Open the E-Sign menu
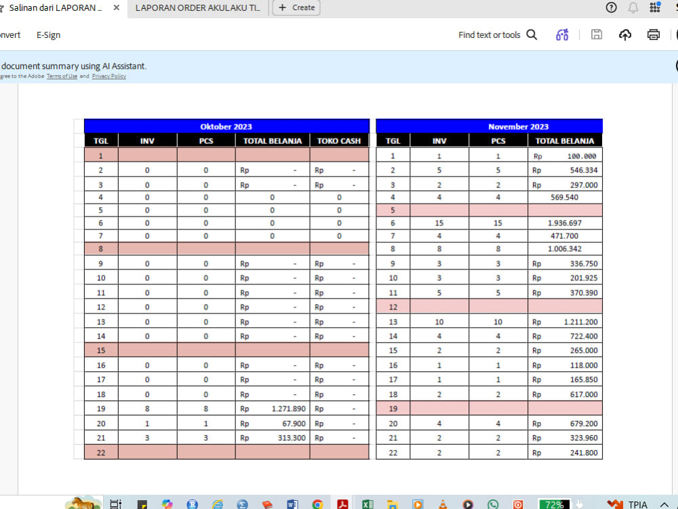The width and height of the screenshot is (678, 509). point(48,35)
